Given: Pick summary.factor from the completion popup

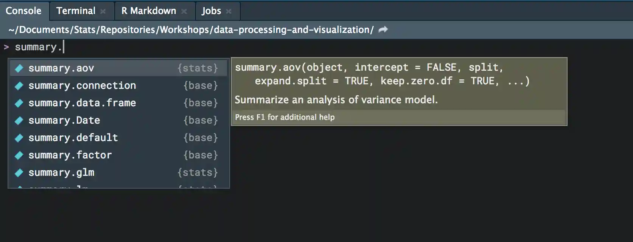Looking at the screenshot, I should click(x=70, y=155).
